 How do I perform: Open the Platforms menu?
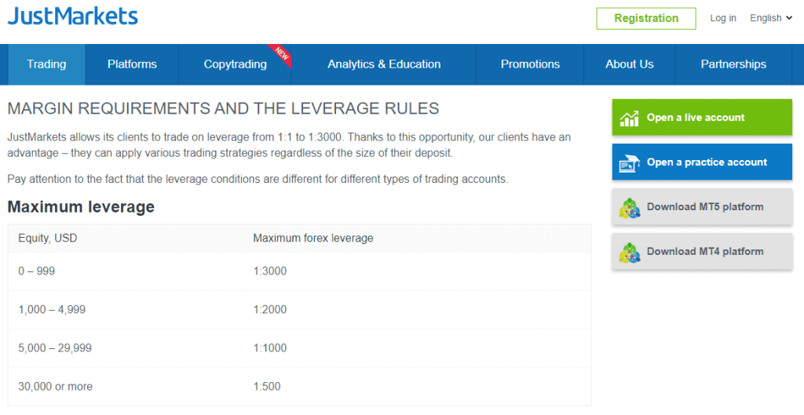point(132,64)
